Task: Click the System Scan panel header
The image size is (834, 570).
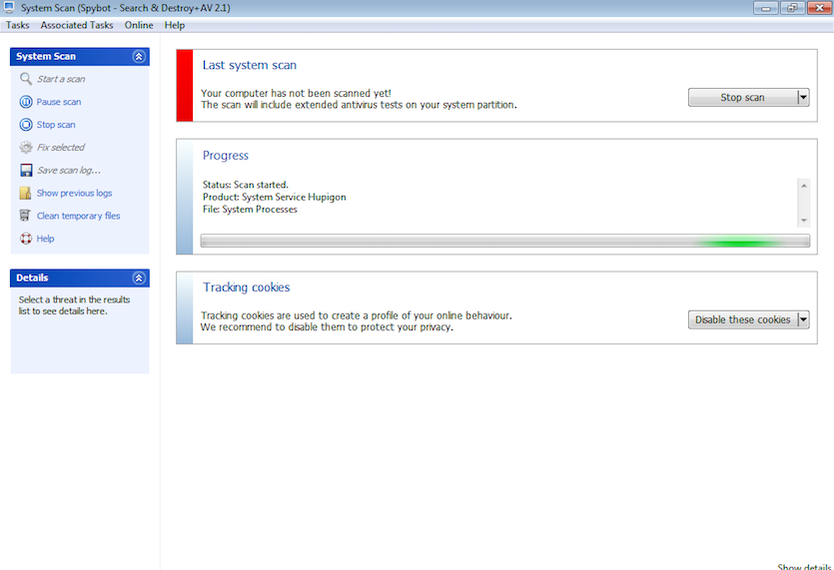Action: pos(79,56)
